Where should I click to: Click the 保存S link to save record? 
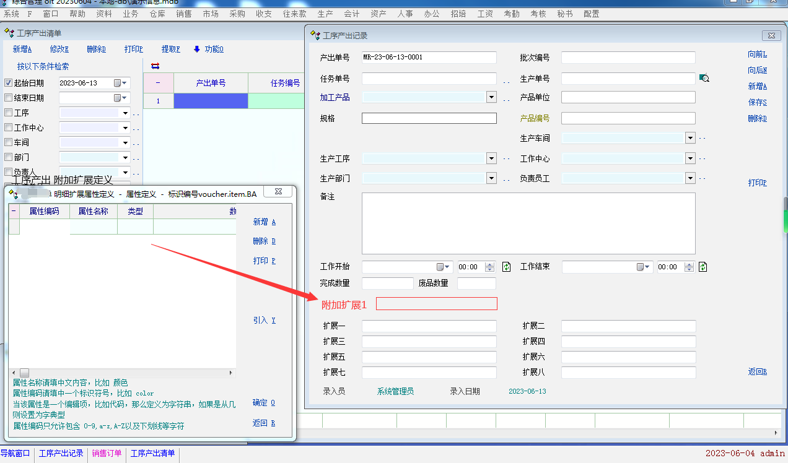point(757,103)
